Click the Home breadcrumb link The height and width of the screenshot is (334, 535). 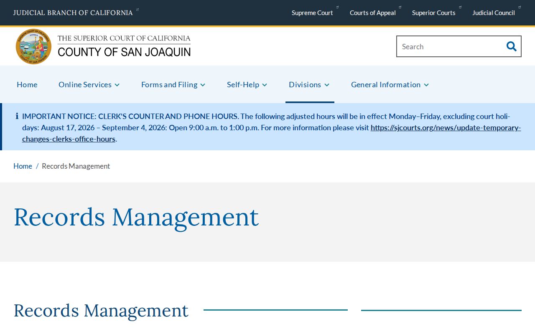[x=23, y=166]
